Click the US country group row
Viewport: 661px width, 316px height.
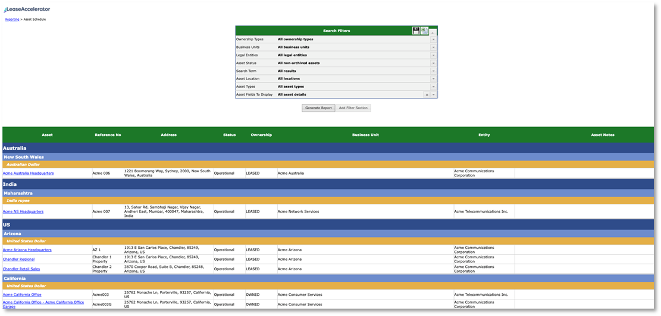point(328,225)
